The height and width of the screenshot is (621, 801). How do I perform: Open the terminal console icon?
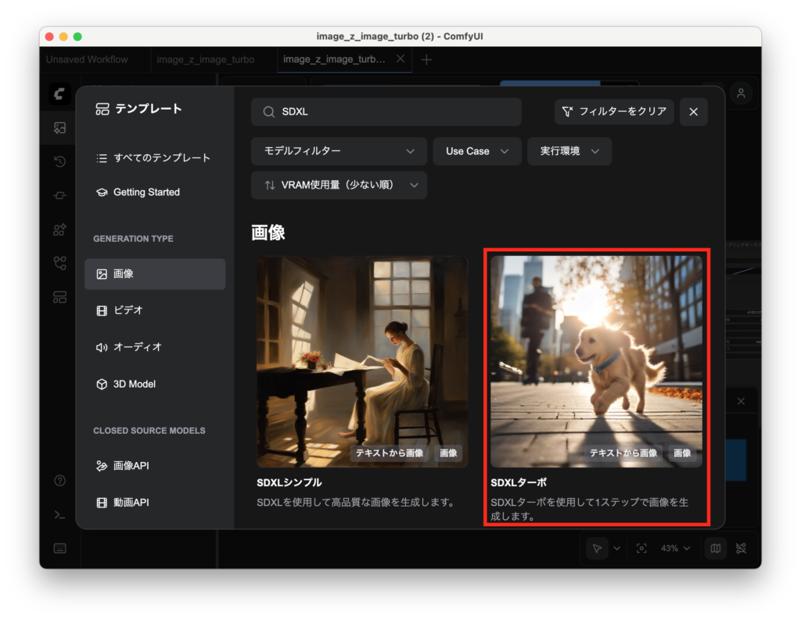59,514
